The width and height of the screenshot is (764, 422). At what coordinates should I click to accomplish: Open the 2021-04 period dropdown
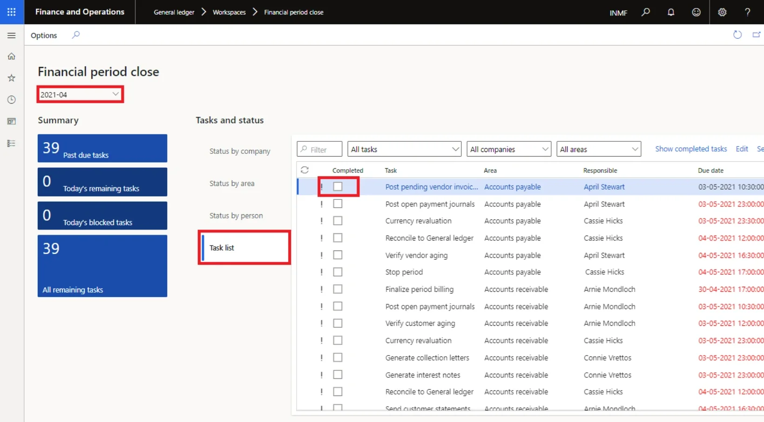point(80,94)
